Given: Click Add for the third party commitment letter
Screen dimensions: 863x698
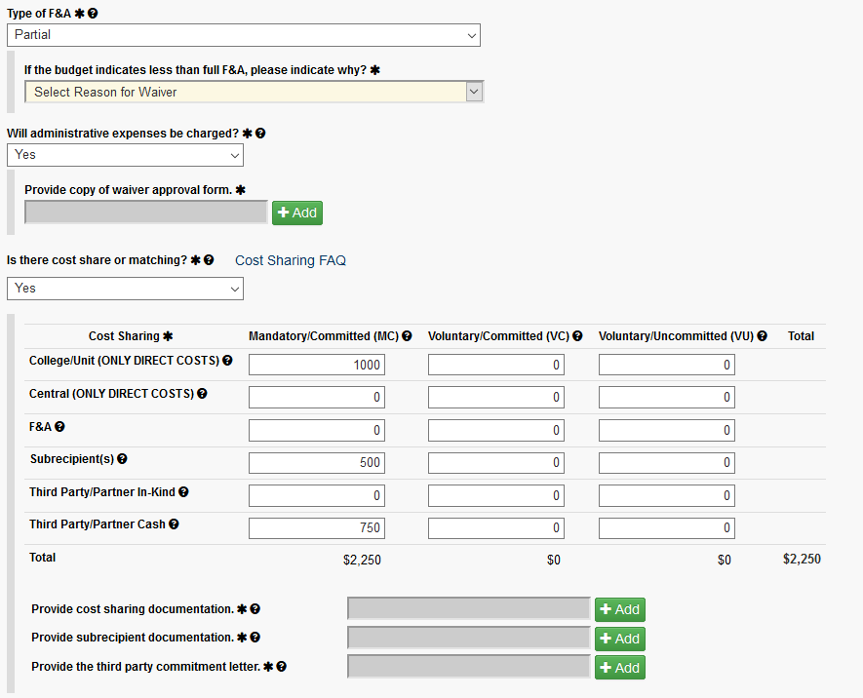Looking at the screenshot, I should coord(619,668).
